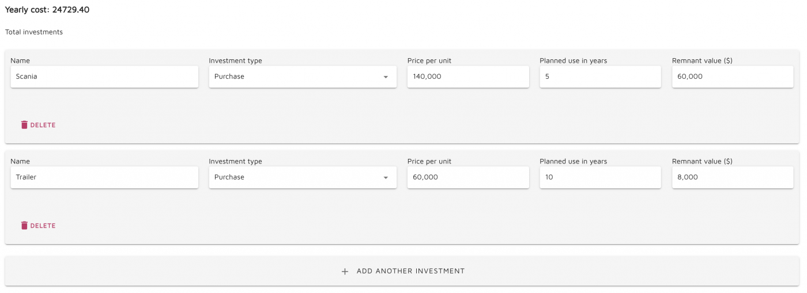
Task: Select the Purchase combo box for Trailer
Action: [x=303, y=177]
